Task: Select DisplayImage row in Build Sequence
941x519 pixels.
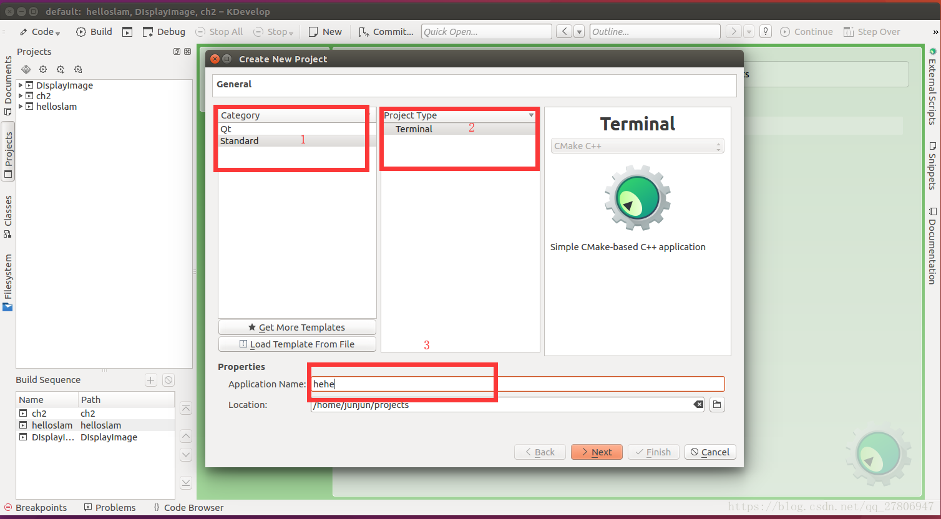Action: [95, 437]
